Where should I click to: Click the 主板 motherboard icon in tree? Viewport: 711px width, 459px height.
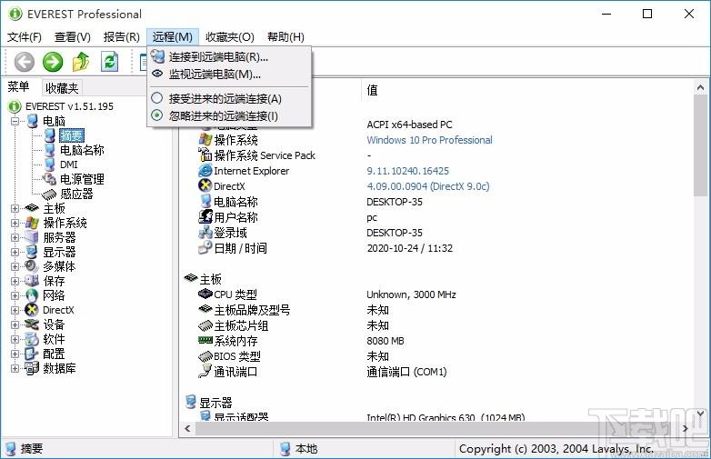tap(32, 208)
